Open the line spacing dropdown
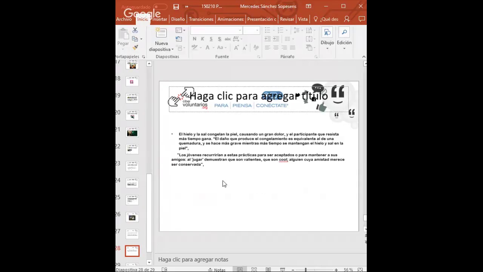Viewport: 483px width, 272px height. (x=298, y=30)
